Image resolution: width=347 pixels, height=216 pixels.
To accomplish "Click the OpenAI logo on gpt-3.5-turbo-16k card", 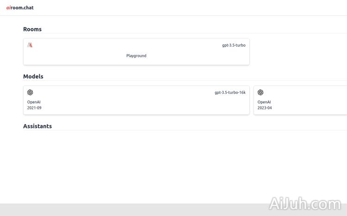I will point(30,92).
